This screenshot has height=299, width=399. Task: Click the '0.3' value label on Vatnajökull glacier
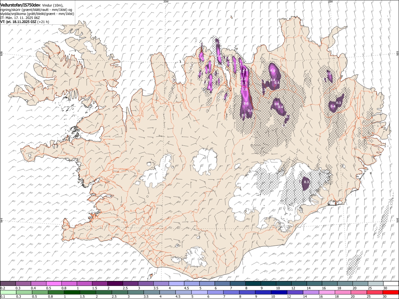[306, 182]
